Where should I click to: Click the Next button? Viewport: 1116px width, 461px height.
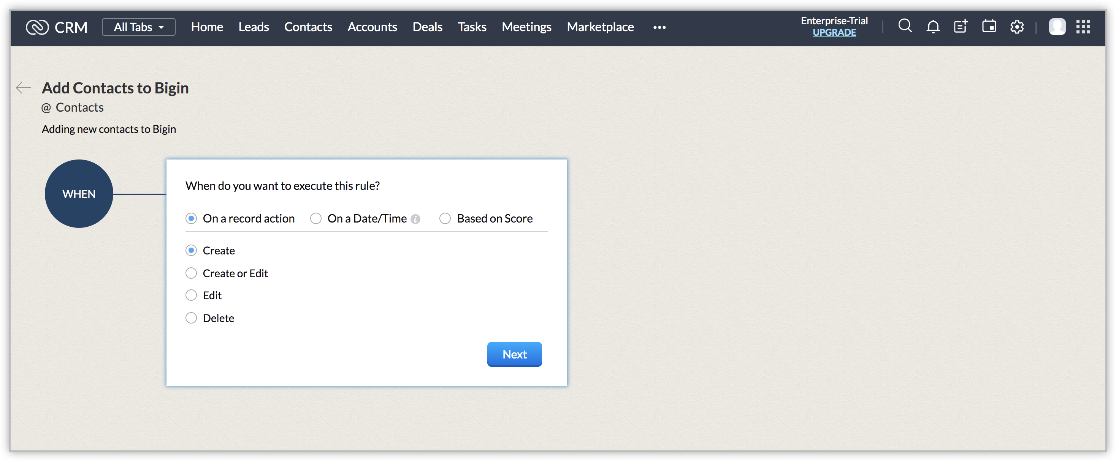coord(514,355)
